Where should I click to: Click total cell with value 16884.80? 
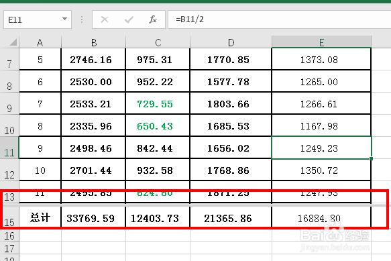[x=321, y=217]
